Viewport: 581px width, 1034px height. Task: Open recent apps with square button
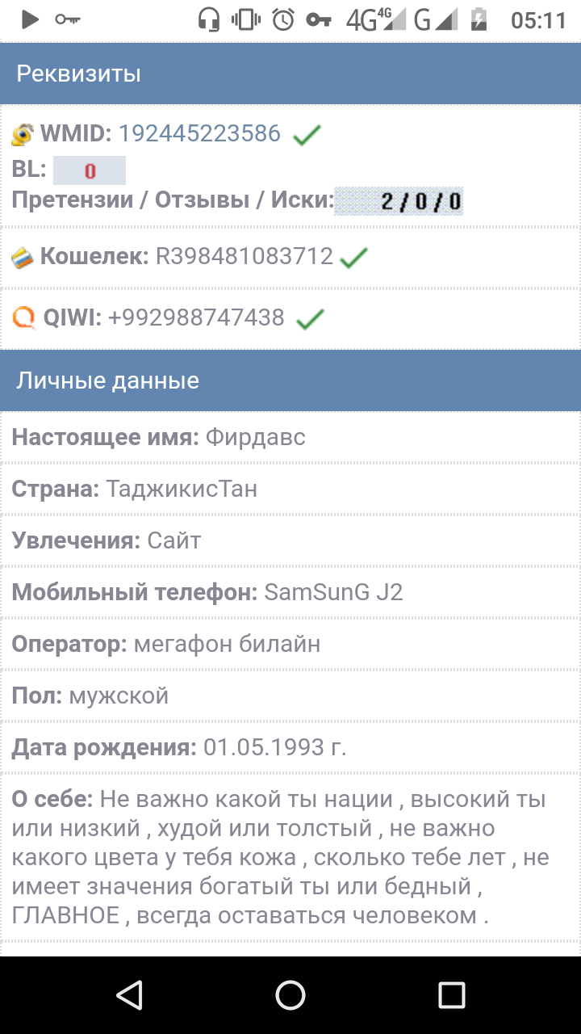click(x=451, y=994)
